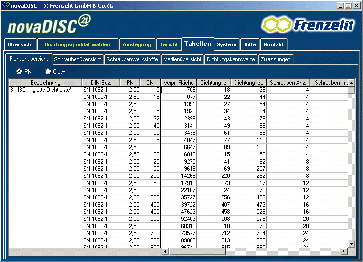Switch to Schraubenübersicht subtab

[x=77, y=59]
